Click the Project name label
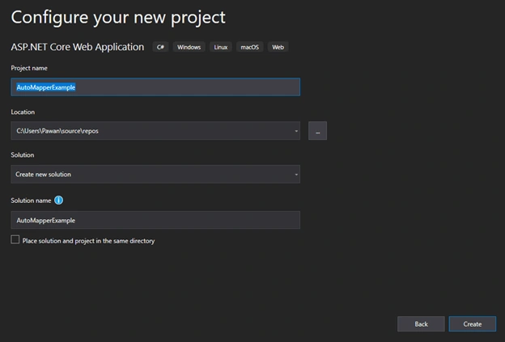This screenshot has width=505, height=342. [29, 68]
